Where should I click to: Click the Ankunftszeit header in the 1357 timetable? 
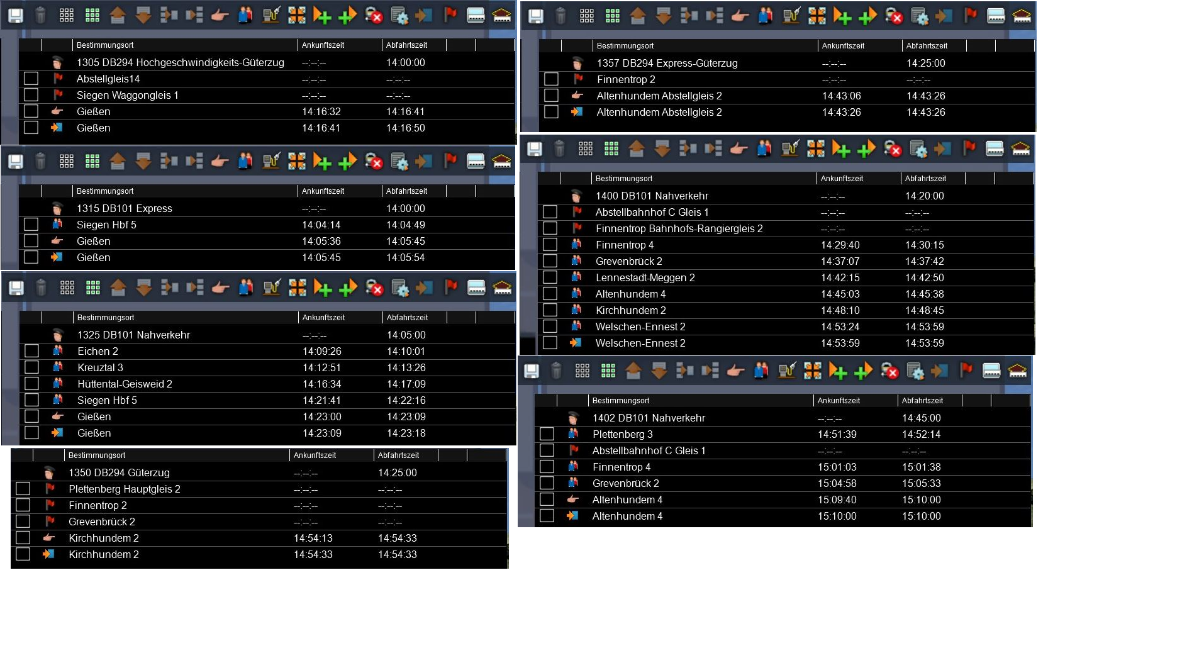(843, 46)
